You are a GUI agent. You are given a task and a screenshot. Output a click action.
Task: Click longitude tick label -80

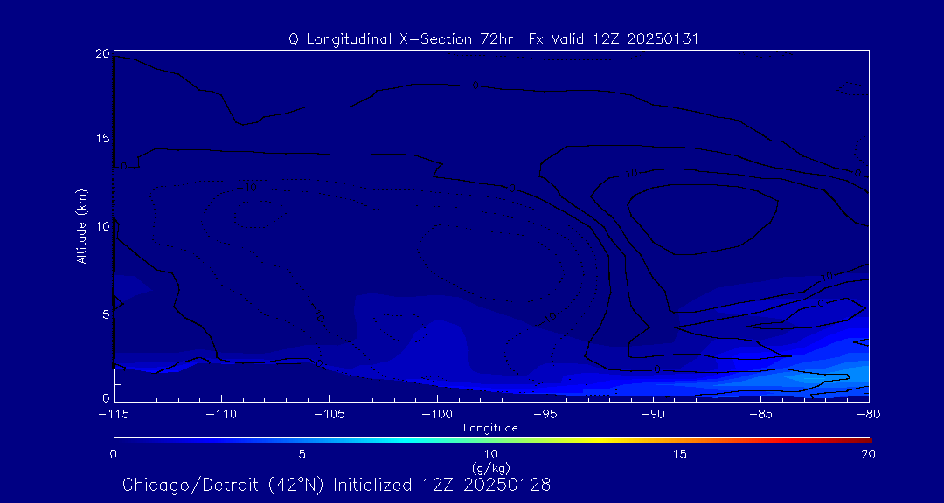tap(869, 415)
